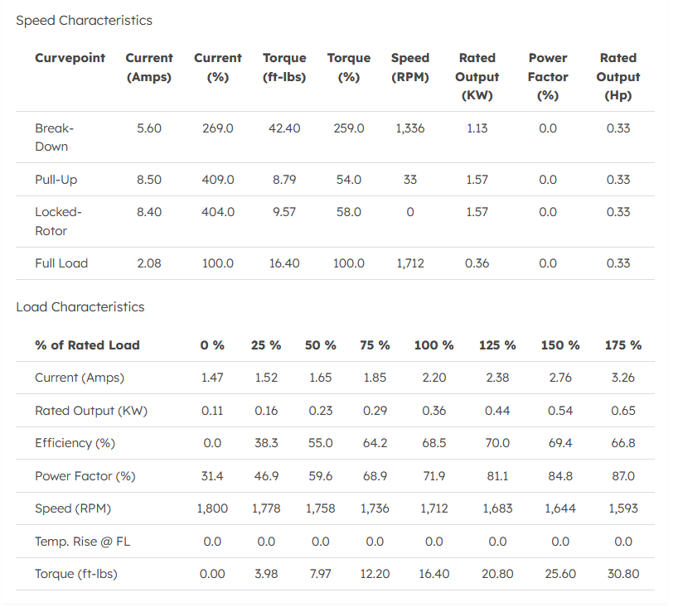Click the 125 % load column header
The height and width of the screenshot is (607, 678).
tap(497, 345)
